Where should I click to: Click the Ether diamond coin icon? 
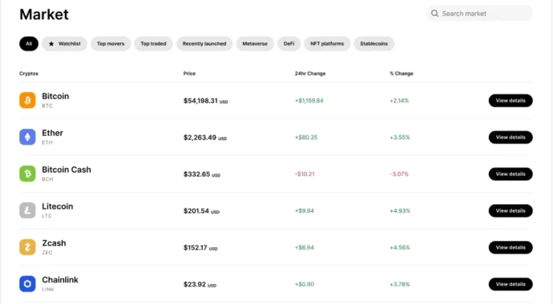coord(27,137)
